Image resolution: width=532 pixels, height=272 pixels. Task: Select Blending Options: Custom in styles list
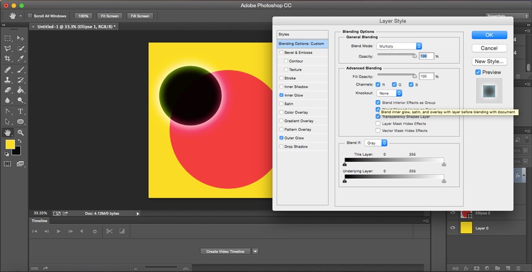(302, 44)
